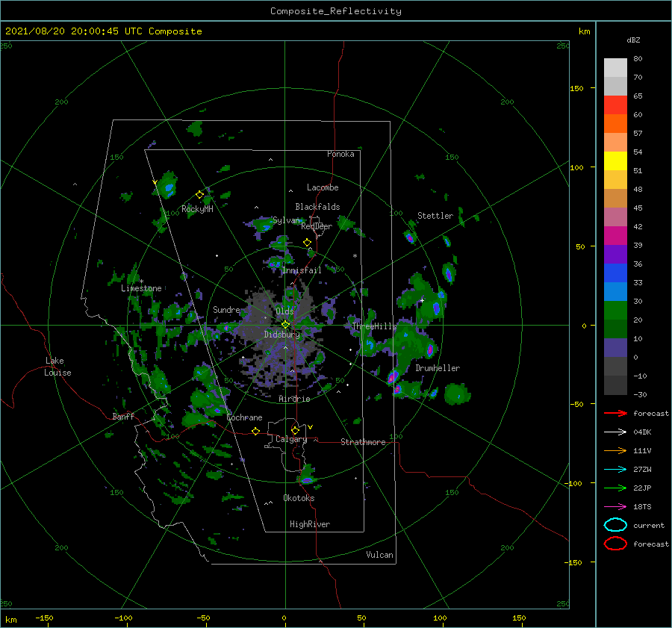The height and width of the screenshot is (628, 672).
Task: Select the 65 dBZ red color band
Action: [x=615, y=105]
